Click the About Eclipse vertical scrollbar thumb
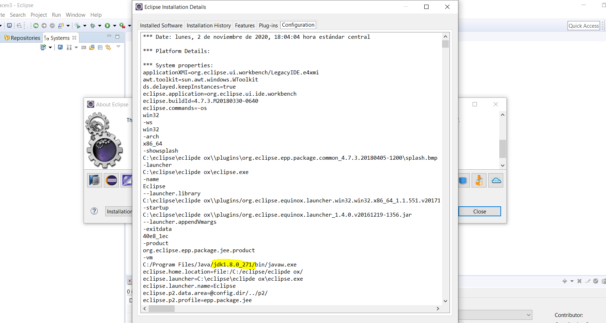Screen dimensions: 606x323 tap(503, 149)
